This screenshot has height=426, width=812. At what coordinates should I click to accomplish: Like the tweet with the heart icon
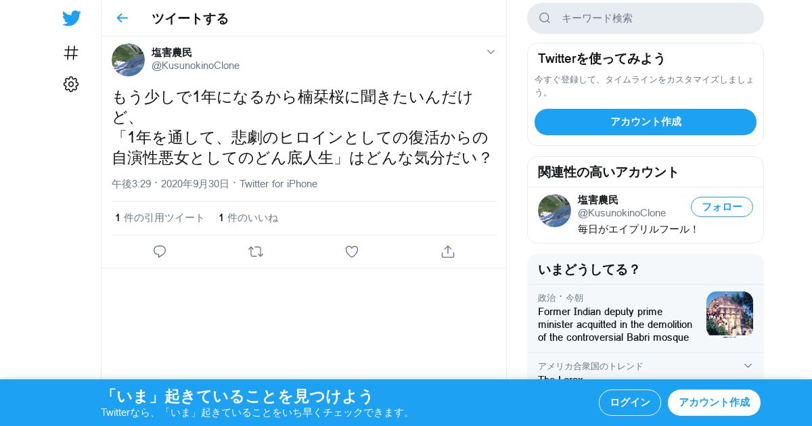click(352, 252)
